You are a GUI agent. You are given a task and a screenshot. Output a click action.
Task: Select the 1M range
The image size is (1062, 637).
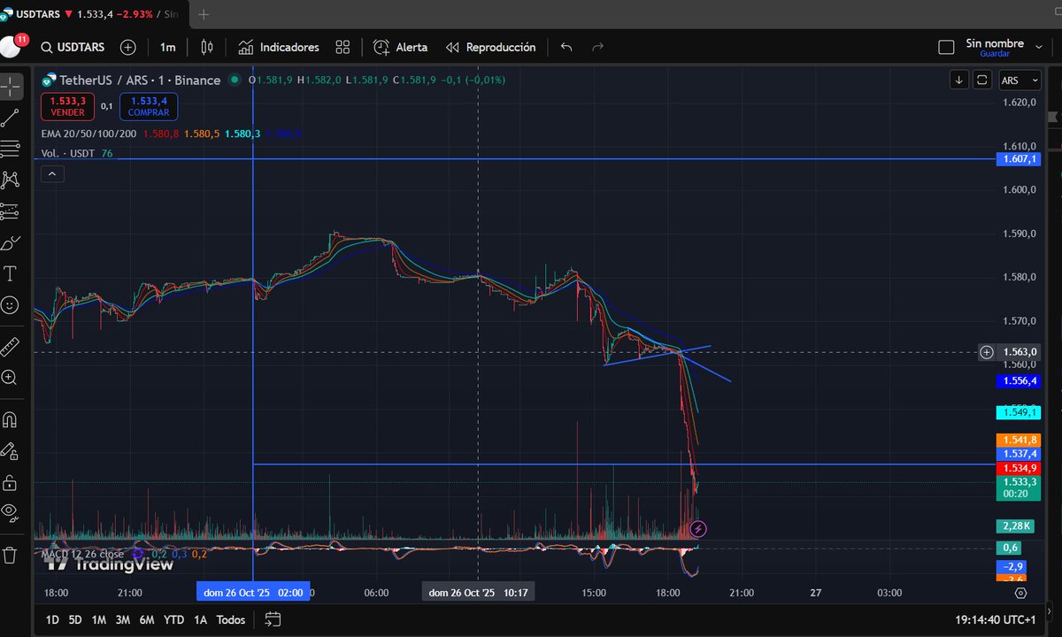point(99,619)
